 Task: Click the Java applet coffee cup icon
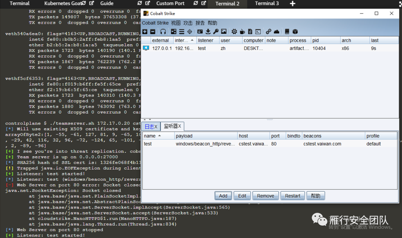pos(242,32)
